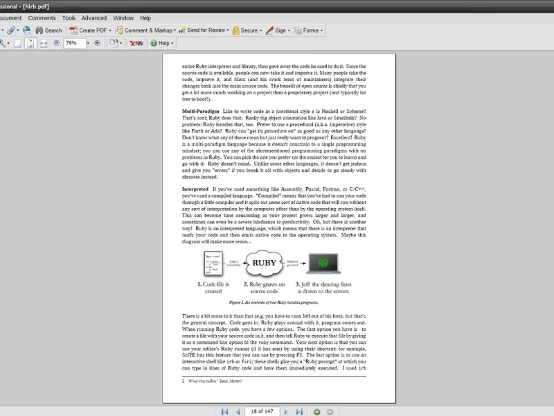Screen dimensions: 554x416
Task: Click the Forms icon
Action: coord(298,31)
